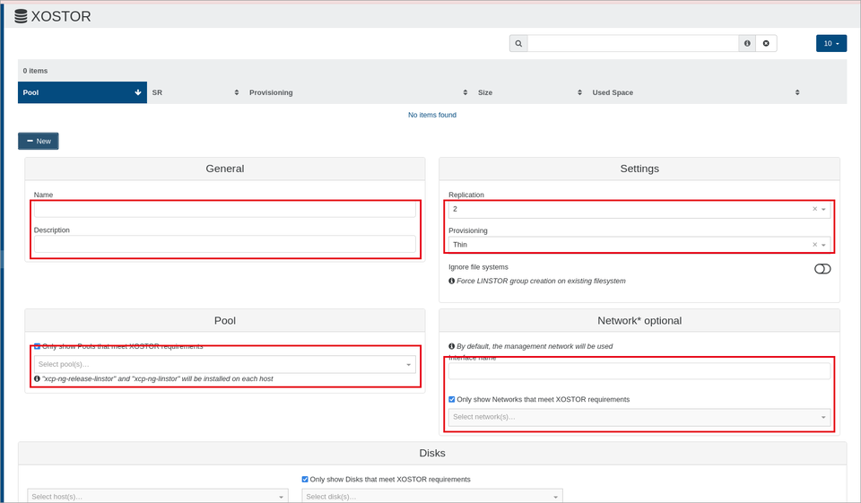Focus the search filter input field

[633, 43]
